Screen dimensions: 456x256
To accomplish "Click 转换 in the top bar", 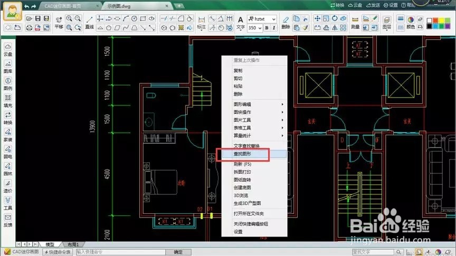I will pos(337,5).
